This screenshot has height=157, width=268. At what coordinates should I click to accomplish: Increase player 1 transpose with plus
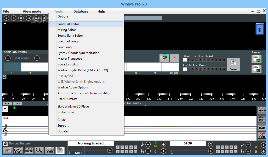coord(163,151)
